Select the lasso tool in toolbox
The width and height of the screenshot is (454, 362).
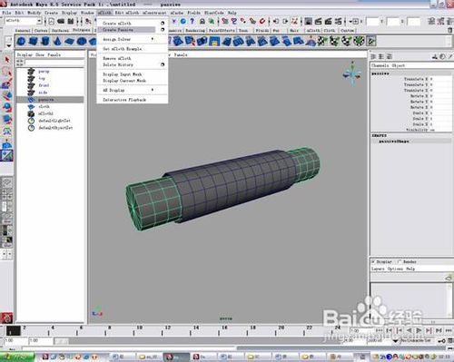coord(7,72)
